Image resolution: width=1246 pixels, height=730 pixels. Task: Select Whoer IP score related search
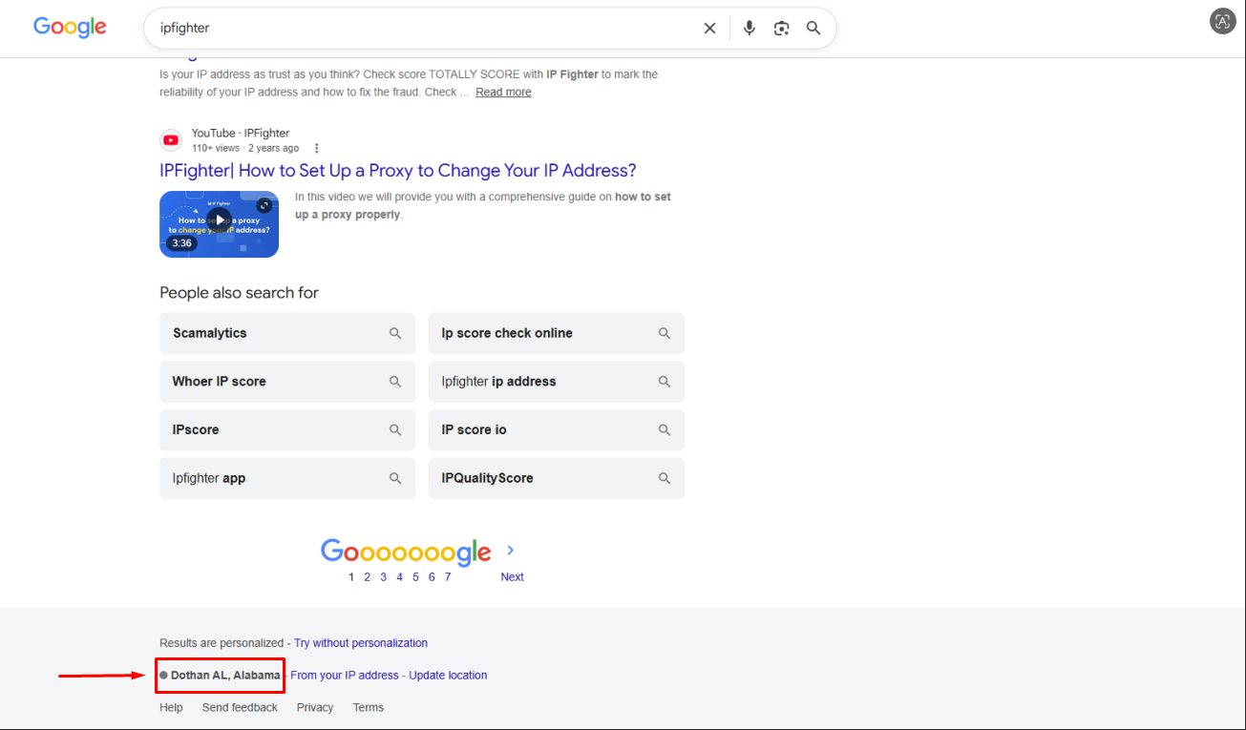pos(287,382)
